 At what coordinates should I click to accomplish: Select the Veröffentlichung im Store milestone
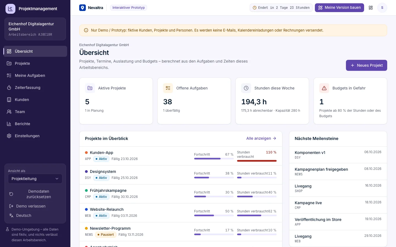point(338,222)
